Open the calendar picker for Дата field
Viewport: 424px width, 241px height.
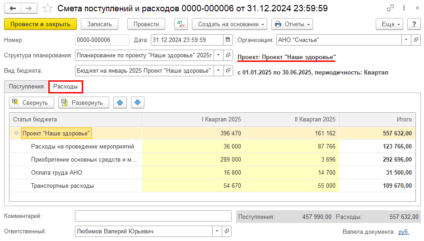[x=228, y=40]
